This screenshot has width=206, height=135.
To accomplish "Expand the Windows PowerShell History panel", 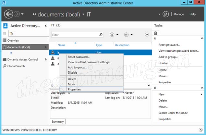I will [200, 130].
